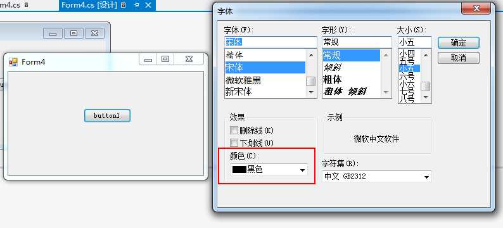Click size list scrollbar thumb
This screenshot has width=503, height=228.
click(426, 86)
